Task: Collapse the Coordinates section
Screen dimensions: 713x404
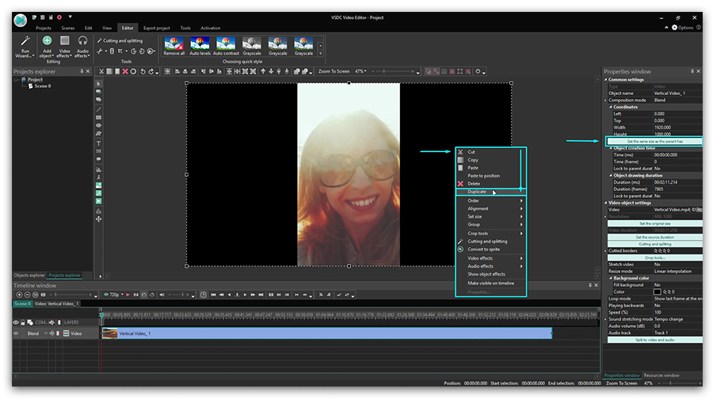Action: point(611,107)
